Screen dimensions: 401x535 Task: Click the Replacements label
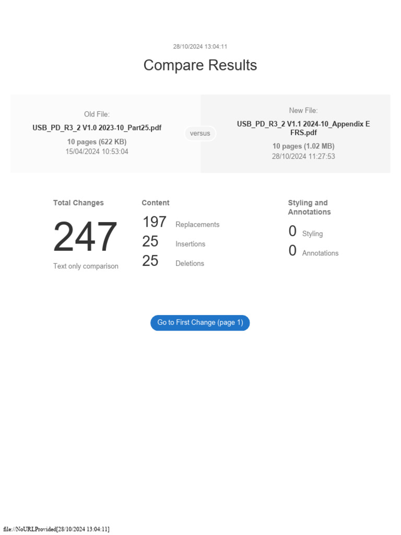(197, 225)
